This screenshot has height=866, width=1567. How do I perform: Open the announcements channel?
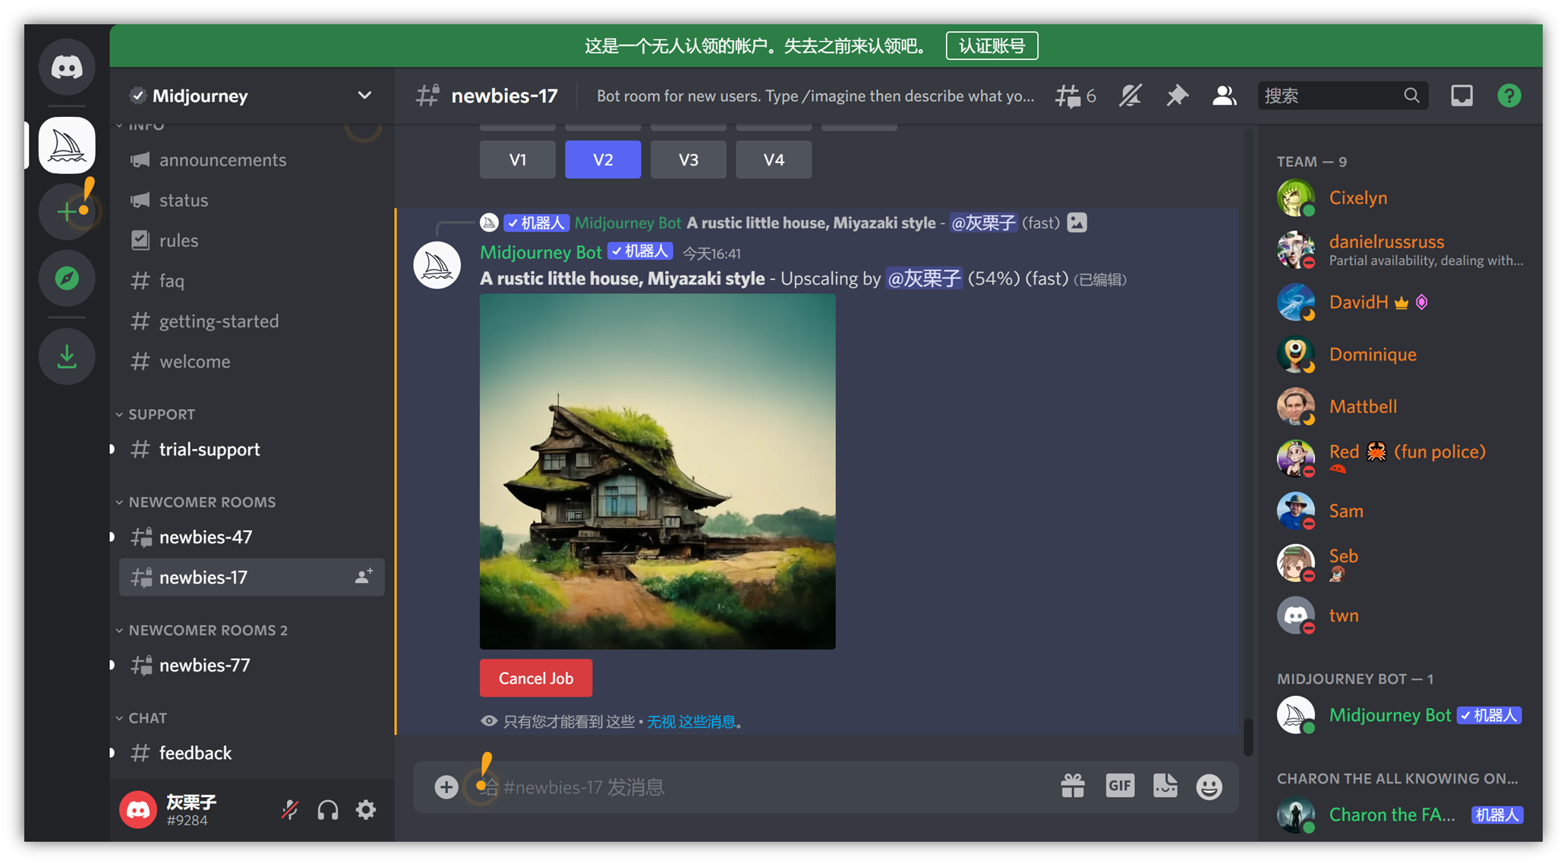click(x=222, y=160)
